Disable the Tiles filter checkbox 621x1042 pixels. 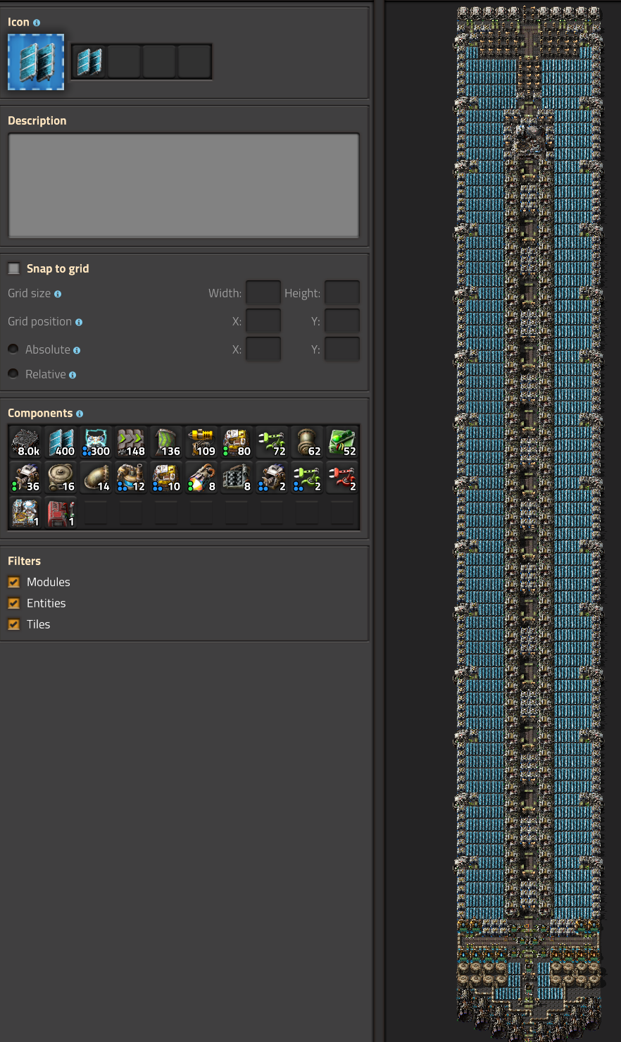[14, 624]
